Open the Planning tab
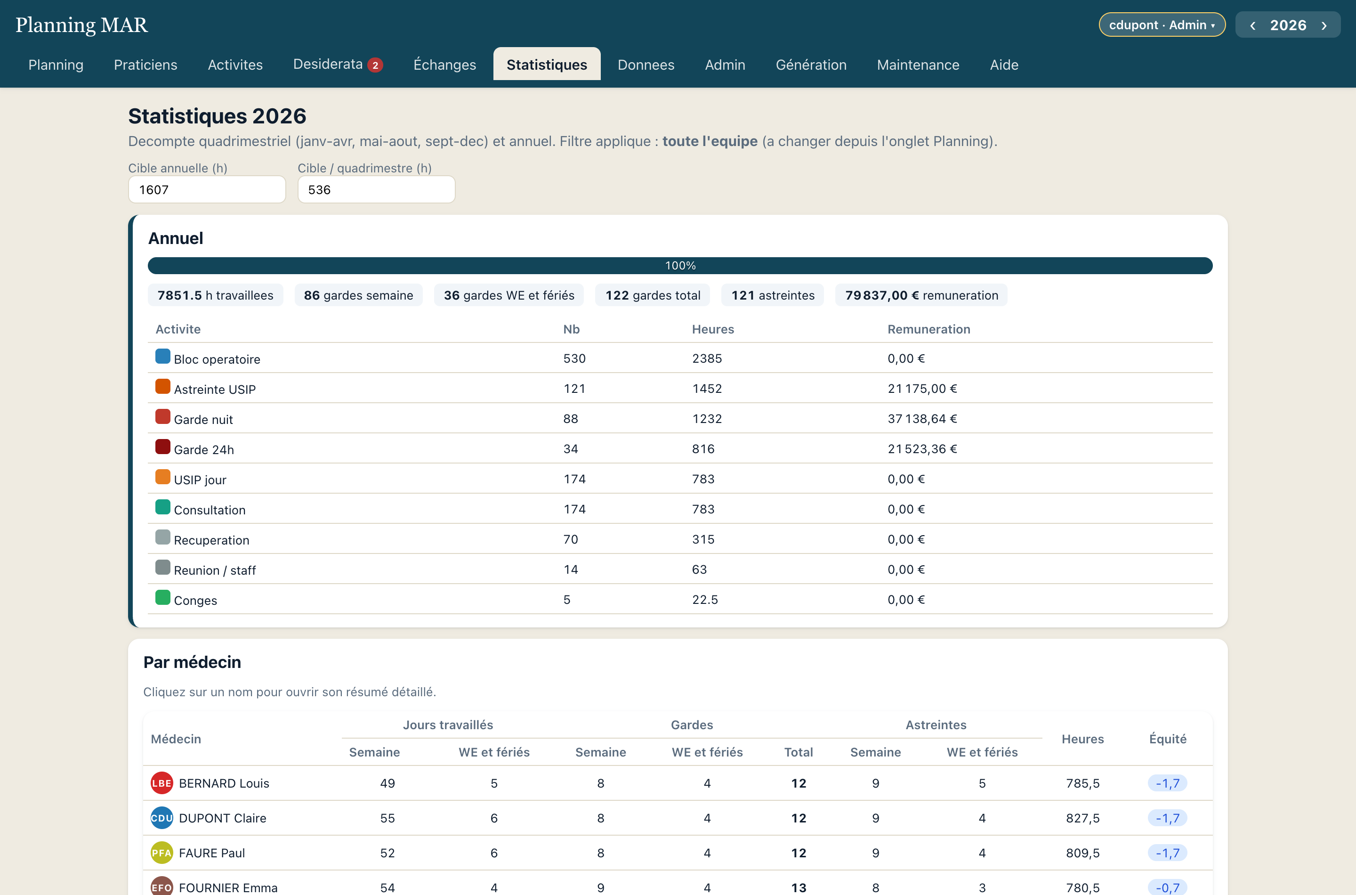This screenshot has width=1356, height=895. [x=56, y=65]
